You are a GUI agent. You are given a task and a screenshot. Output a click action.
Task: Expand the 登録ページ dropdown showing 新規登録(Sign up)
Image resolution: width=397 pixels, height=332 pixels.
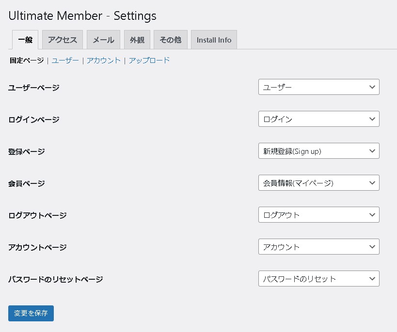[x=318, y=151]
